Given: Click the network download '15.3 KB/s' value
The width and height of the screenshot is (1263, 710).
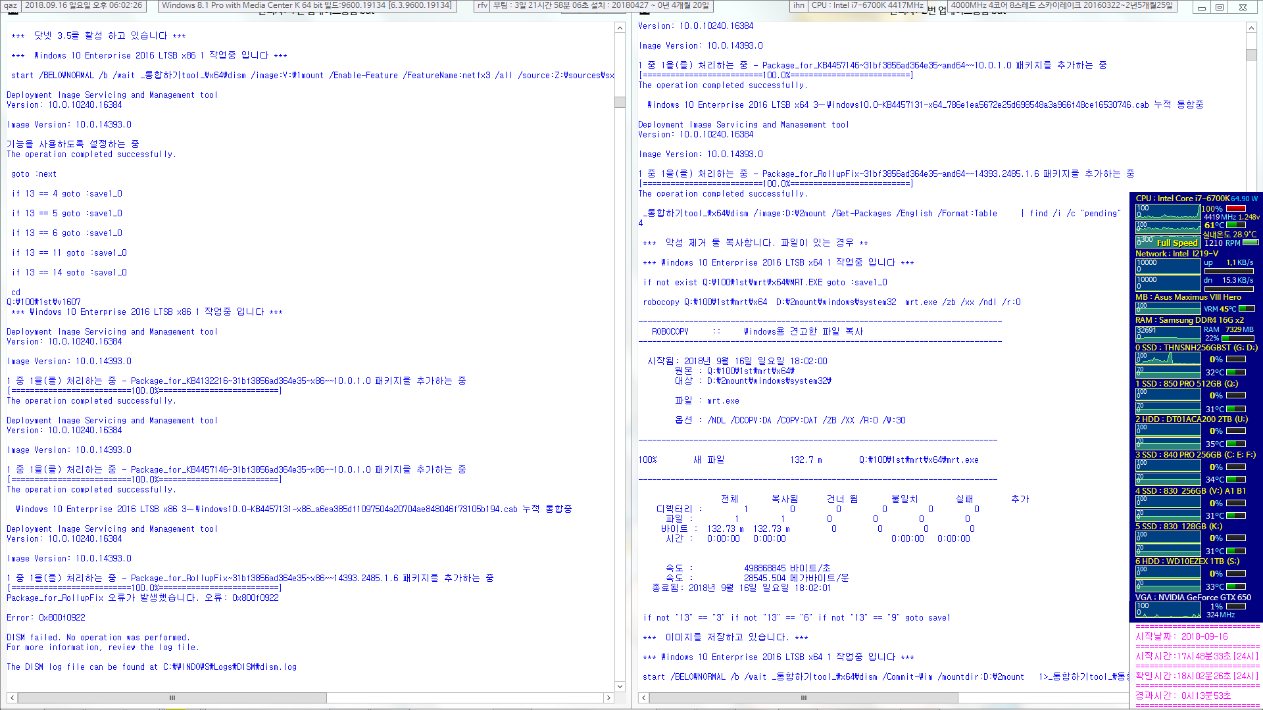Looking at the screenshot, I should (1238, 280).
